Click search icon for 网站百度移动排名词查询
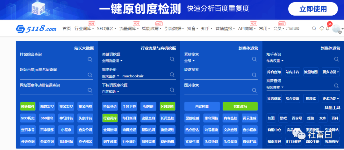 pyautogui.click(x=90, y=90)
